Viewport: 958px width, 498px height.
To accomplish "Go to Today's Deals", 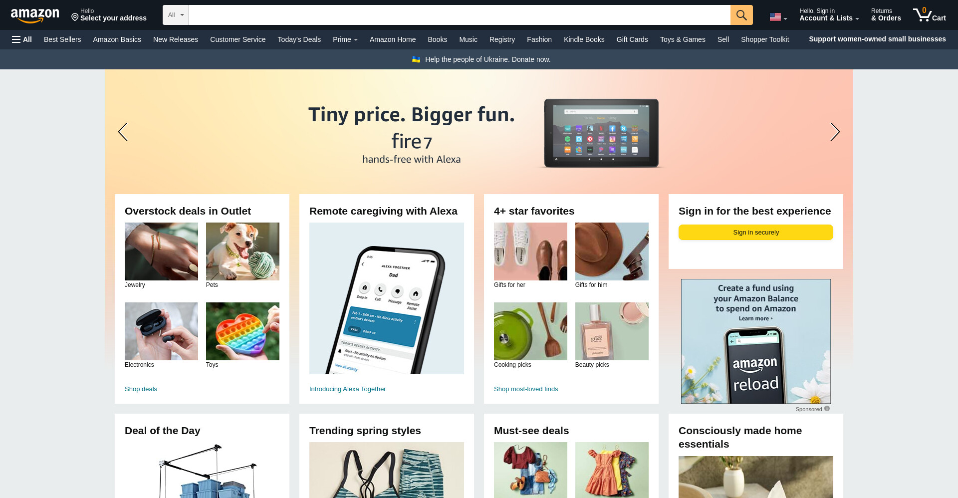I will (299, 39).
